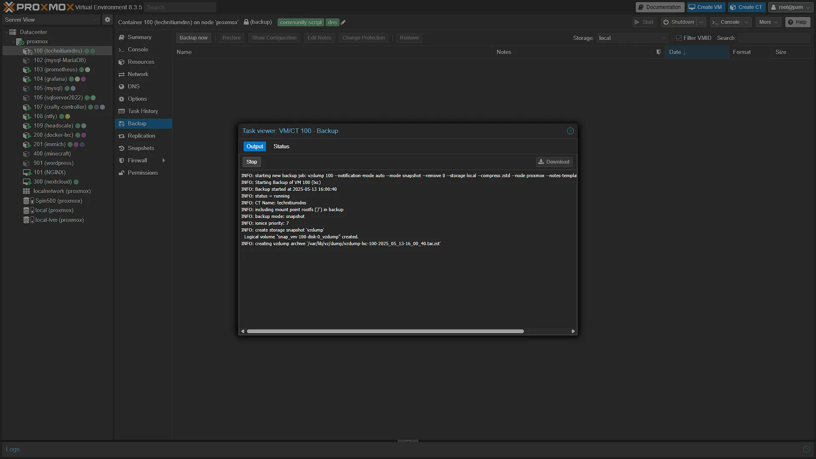Click the proxmox node icon
816x459 pixels.
(20, 42)
